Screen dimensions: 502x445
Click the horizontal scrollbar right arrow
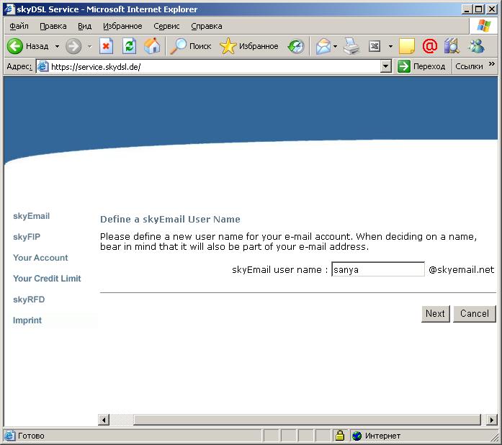[x=491, y=419]
